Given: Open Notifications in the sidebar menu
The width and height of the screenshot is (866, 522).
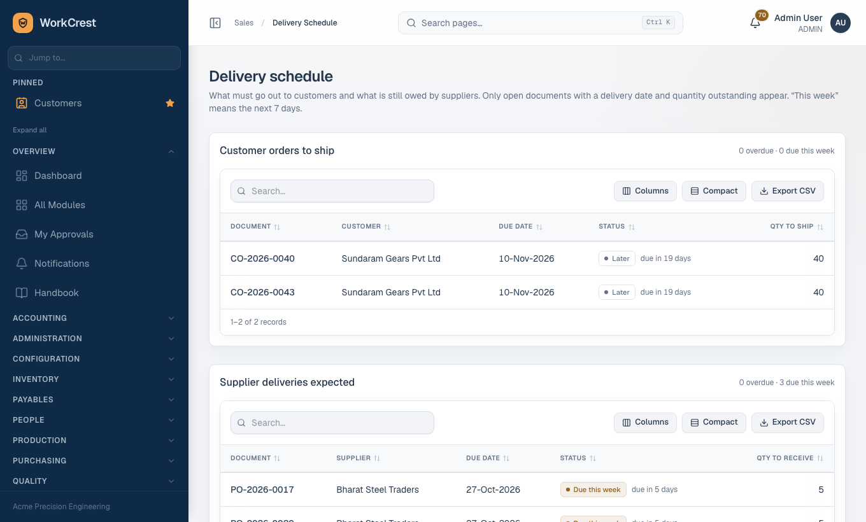Looking at the screenshot, I should pos(94,264).
